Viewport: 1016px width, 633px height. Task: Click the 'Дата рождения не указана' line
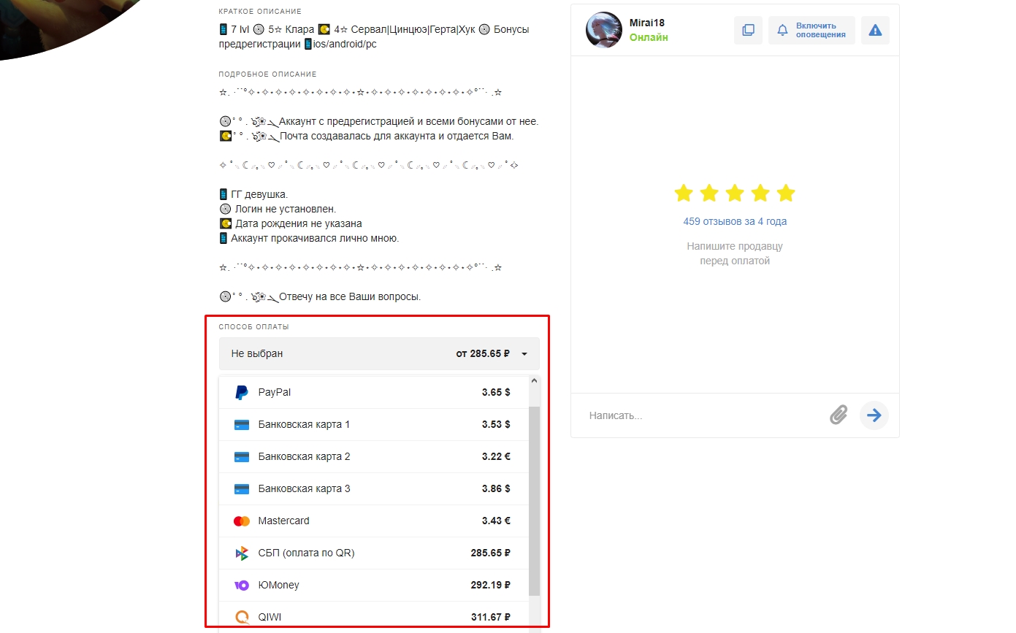coord(291,223)
